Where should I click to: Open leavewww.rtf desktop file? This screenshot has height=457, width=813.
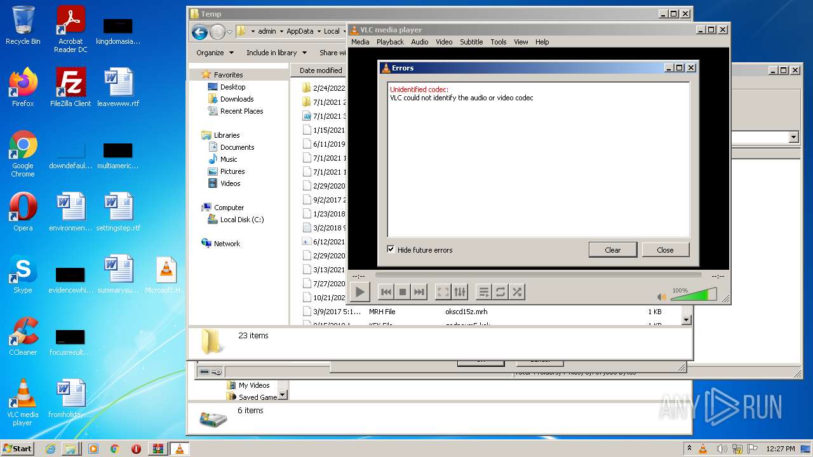tap(118, 87)
